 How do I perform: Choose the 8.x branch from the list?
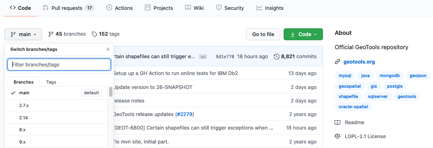click(56, 130)
